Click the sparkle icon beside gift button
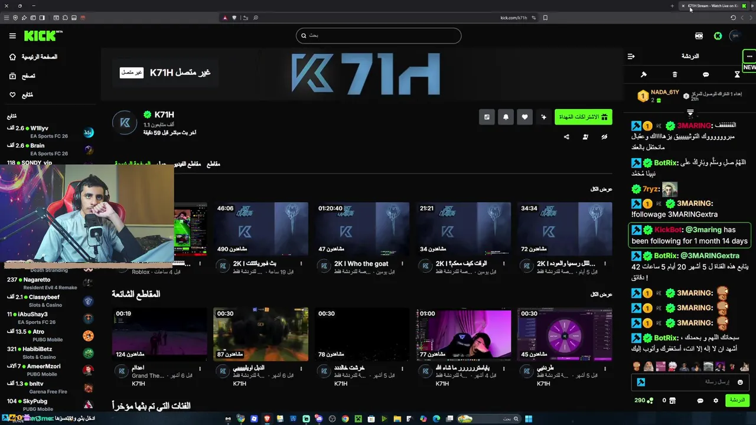Viewport: 756px width, 425px height. [544, 117]
